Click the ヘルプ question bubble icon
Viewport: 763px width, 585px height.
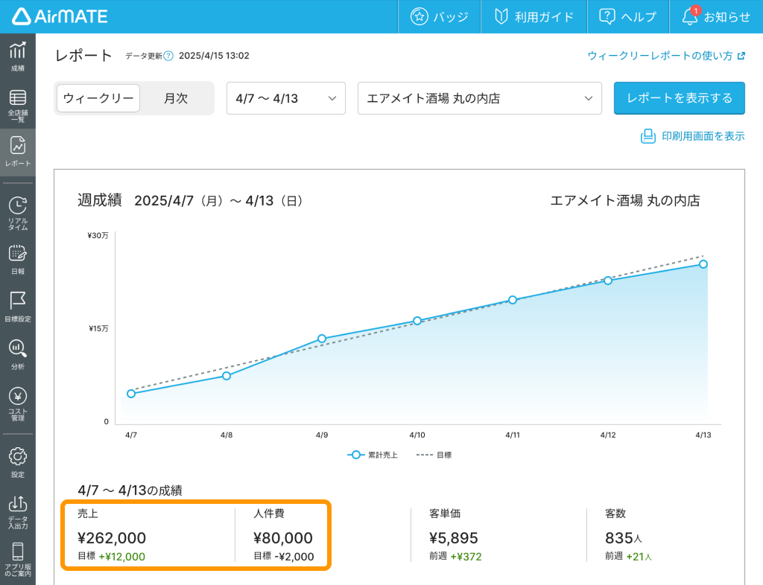[x=607, y=16]
